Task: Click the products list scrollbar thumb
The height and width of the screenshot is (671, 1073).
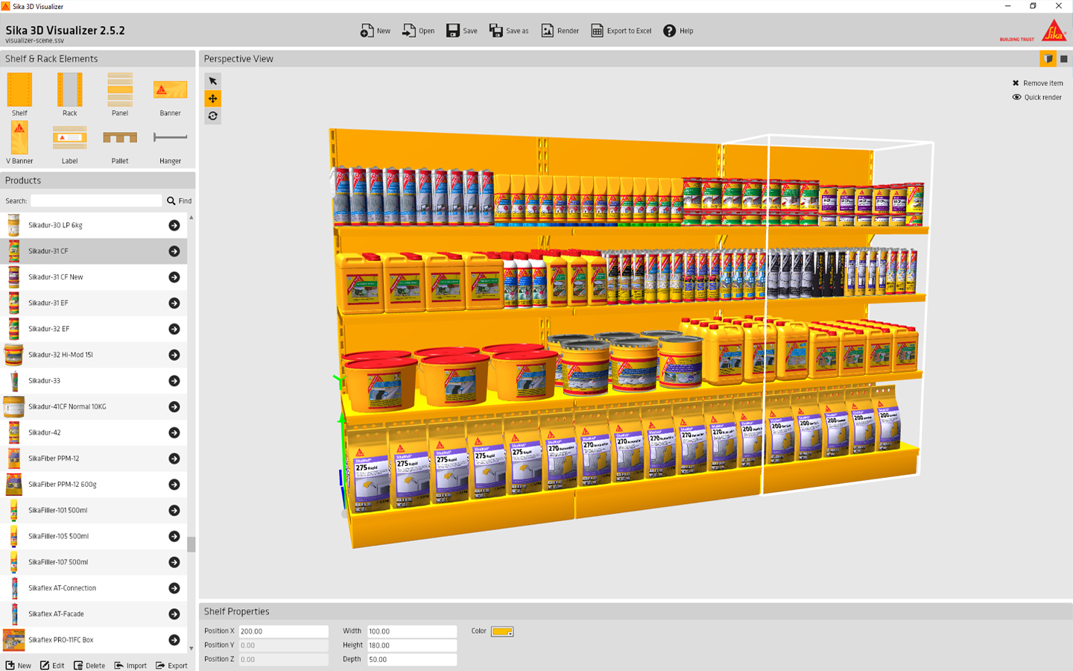Action: (x=192, y=544)
